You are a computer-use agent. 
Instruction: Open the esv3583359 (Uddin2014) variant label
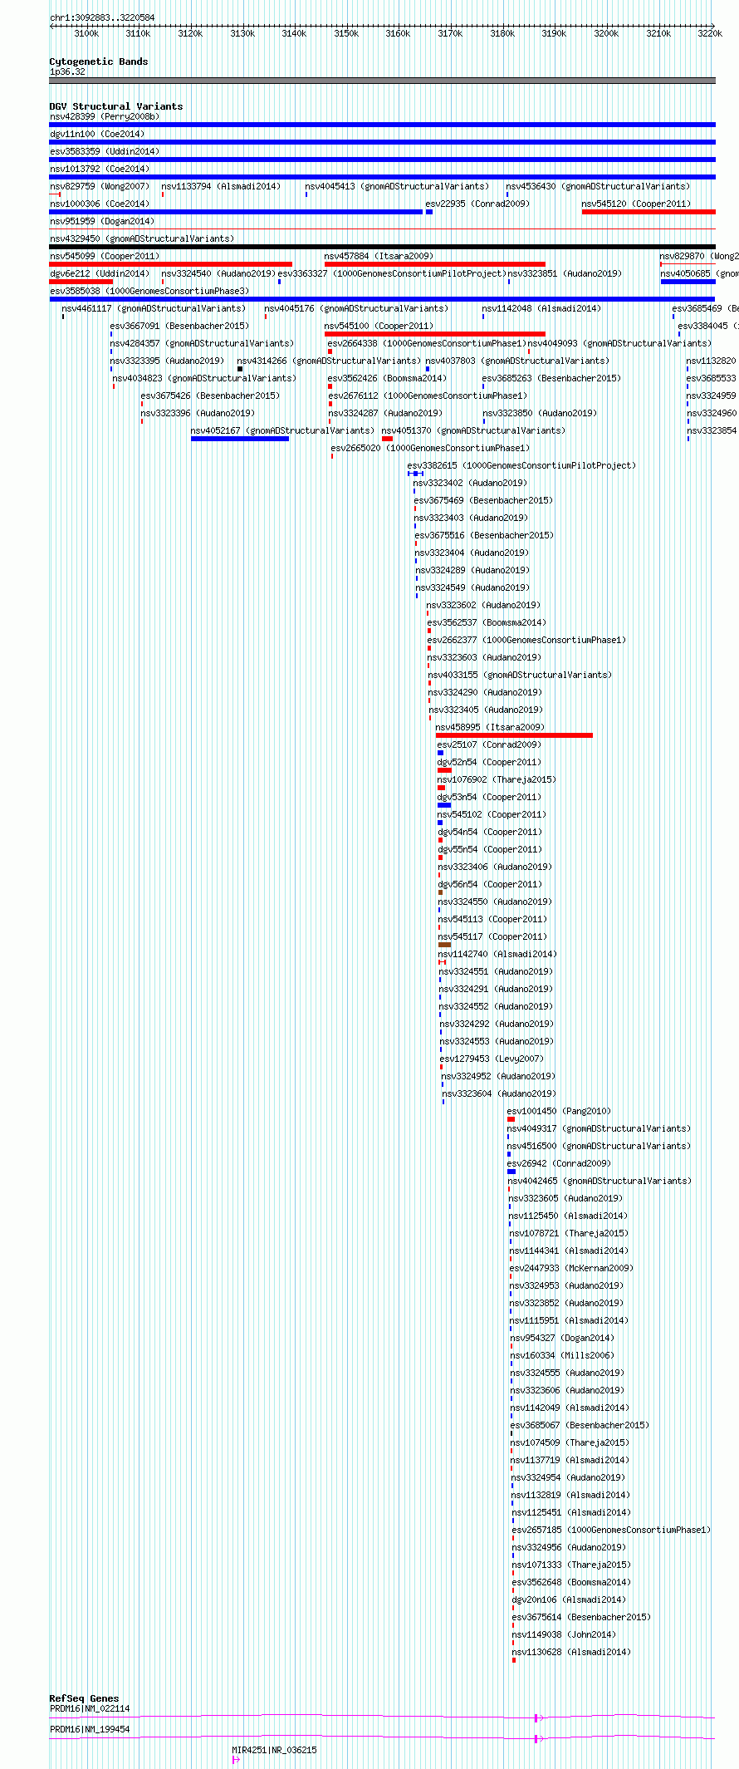point(105,152)
